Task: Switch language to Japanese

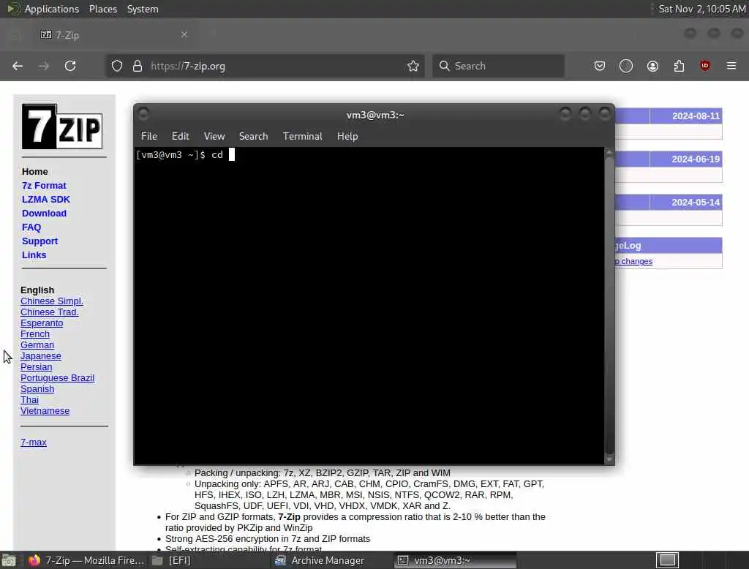Action: click(x=41, y=356)
